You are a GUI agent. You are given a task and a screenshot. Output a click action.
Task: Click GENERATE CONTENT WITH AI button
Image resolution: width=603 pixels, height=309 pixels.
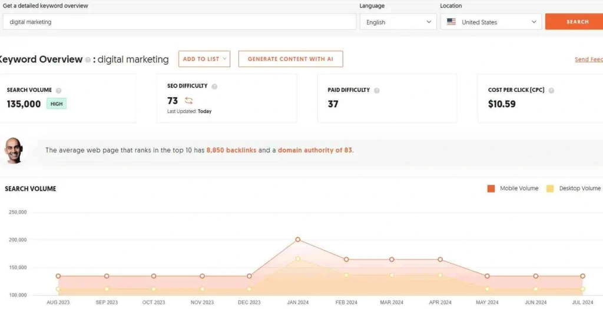point(290,59)
